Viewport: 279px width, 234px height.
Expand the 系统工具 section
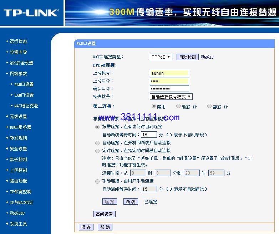point(18,224)
